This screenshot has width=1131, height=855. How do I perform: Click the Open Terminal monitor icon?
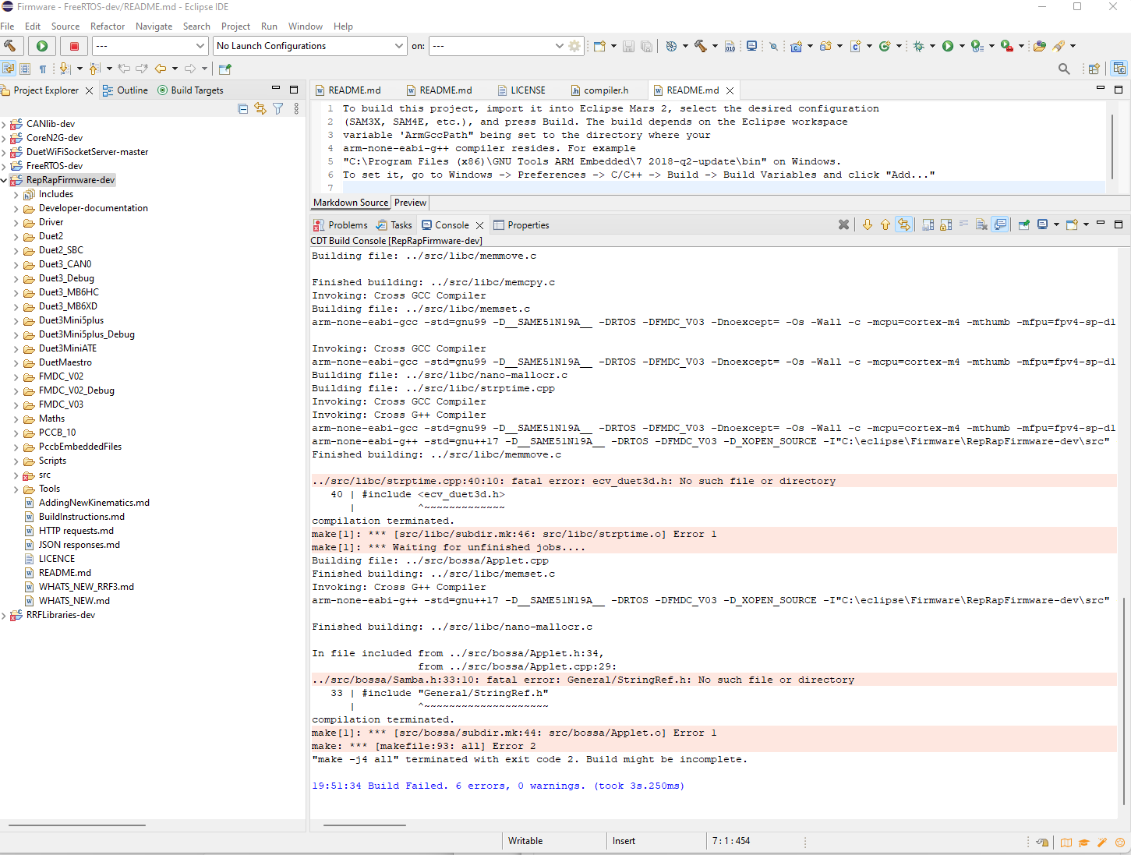pos(751,46)
